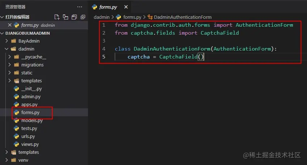Expand the static folder
Screen dimensions: 307x165
tap(9, 73)
